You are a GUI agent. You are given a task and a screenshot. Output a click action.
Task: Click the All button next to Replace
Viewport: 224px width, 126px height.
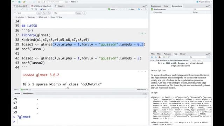coord(84,13)
